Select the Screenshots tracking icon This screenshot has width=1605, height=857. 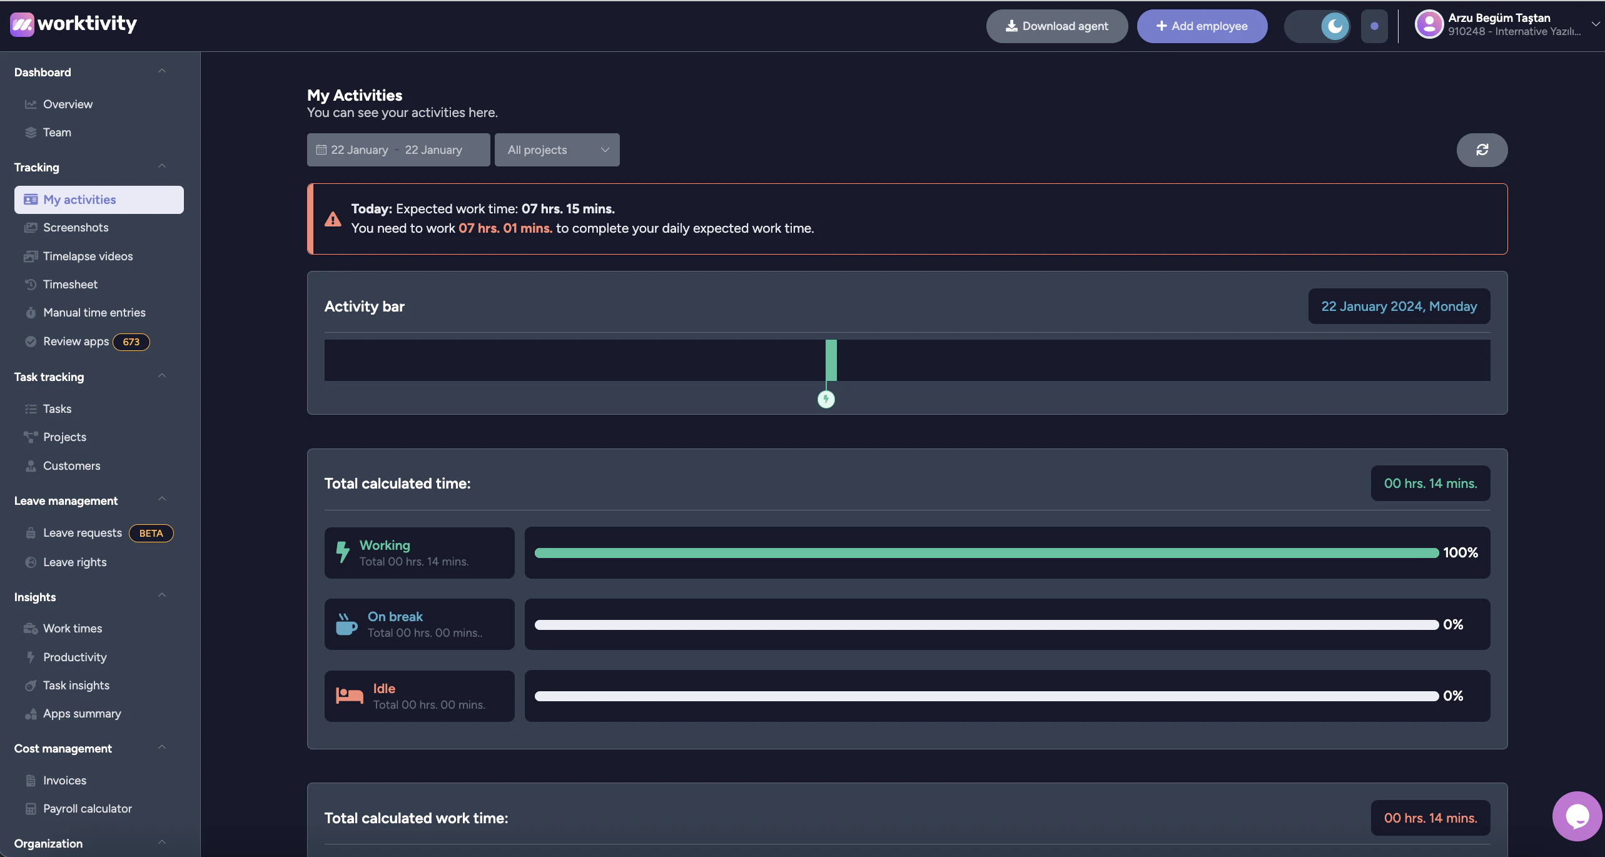(31, 228)
